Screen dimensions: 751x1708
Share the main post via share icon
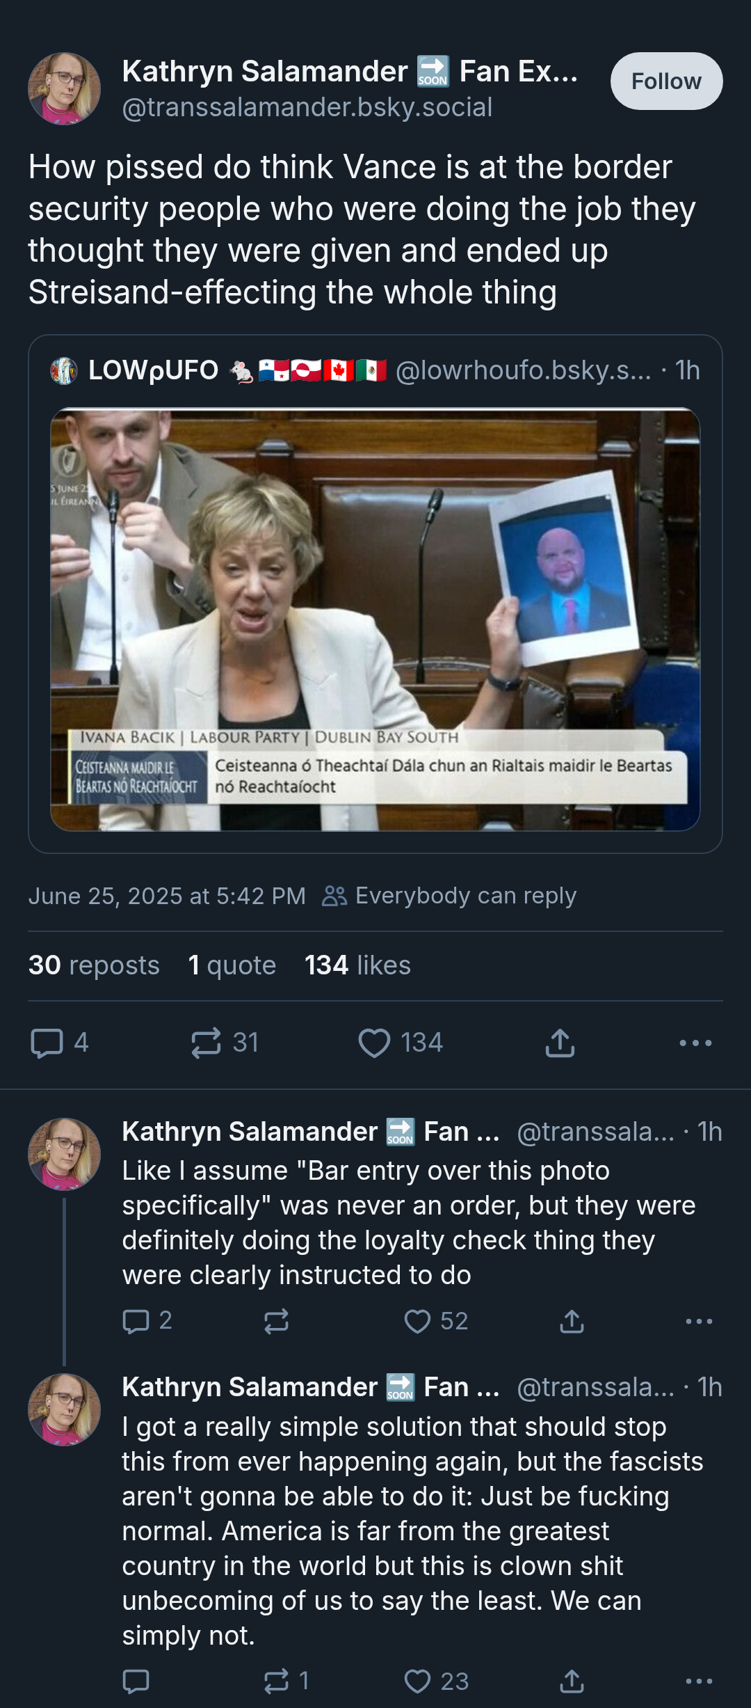point(560,1043)
